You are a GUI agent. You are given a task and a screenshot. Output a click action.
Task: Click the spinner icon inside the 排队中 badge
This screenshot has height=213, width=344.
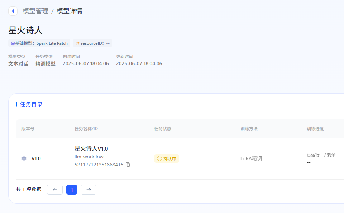pos(159,158)
